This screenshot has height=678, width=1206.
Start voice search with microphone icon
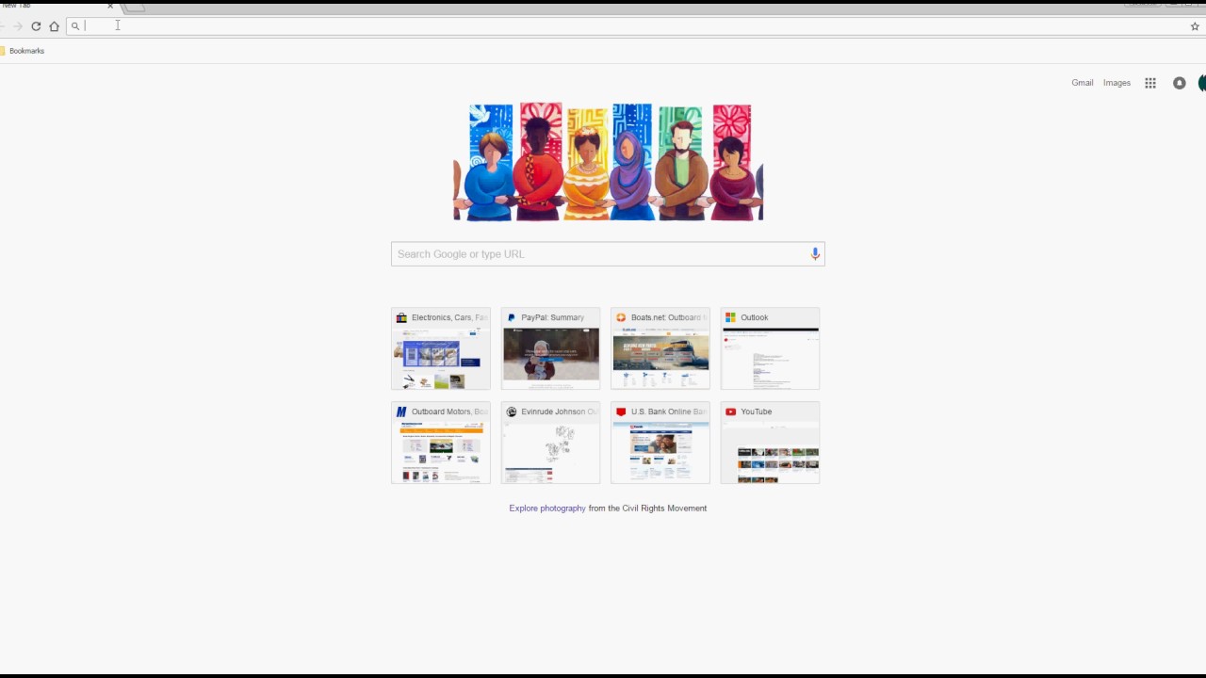[815, 253]
